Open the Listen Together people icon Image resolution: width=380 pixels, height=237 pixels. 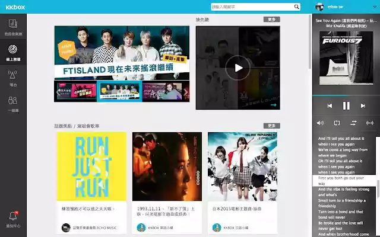pos(12,100)
